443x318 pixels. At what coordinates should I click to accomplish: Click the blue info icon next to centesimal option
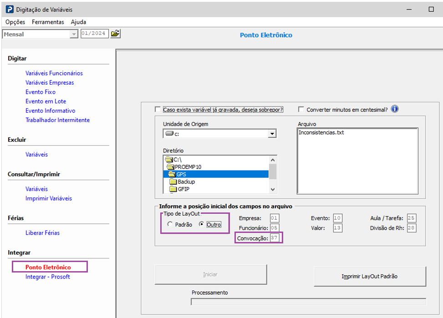[395, 109]
